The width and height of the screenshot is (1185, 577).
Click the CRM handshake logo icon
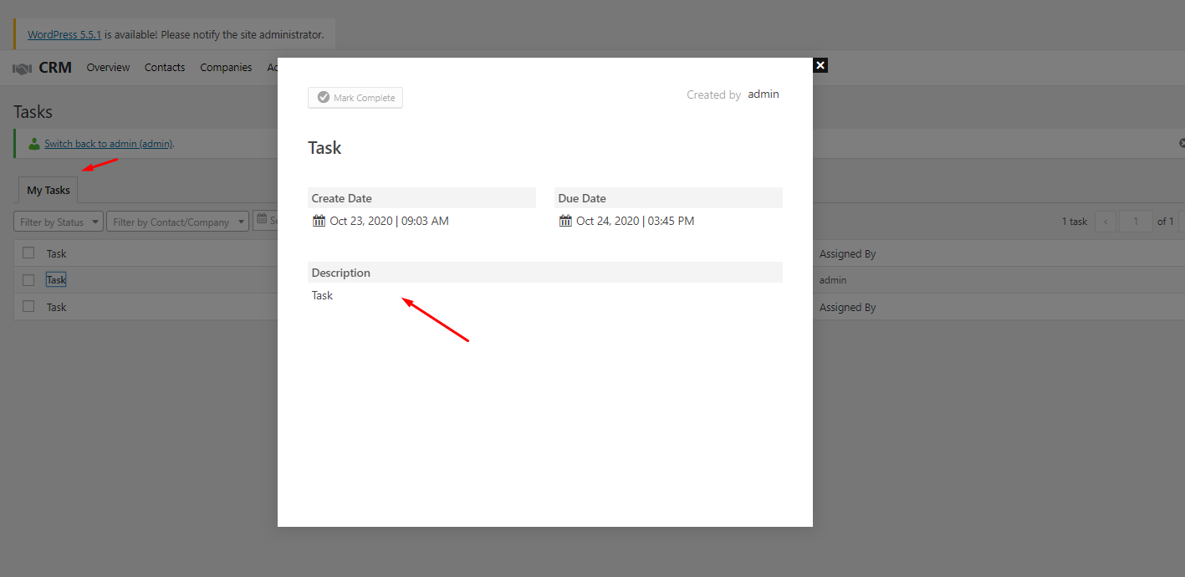(21, 67)
